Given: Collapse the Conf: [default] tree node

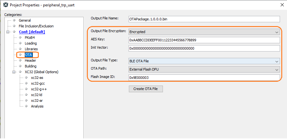Looking at the screenshot, I should 8,32.
